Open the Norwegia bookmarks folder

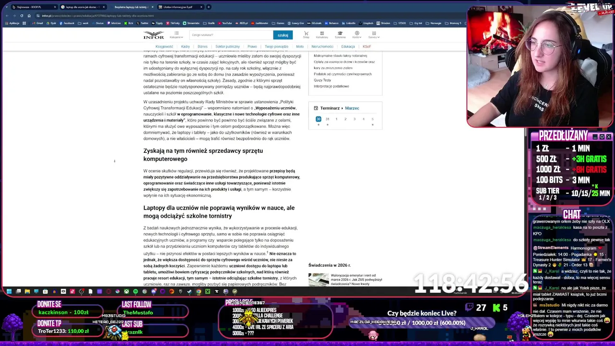coord(433,23)
